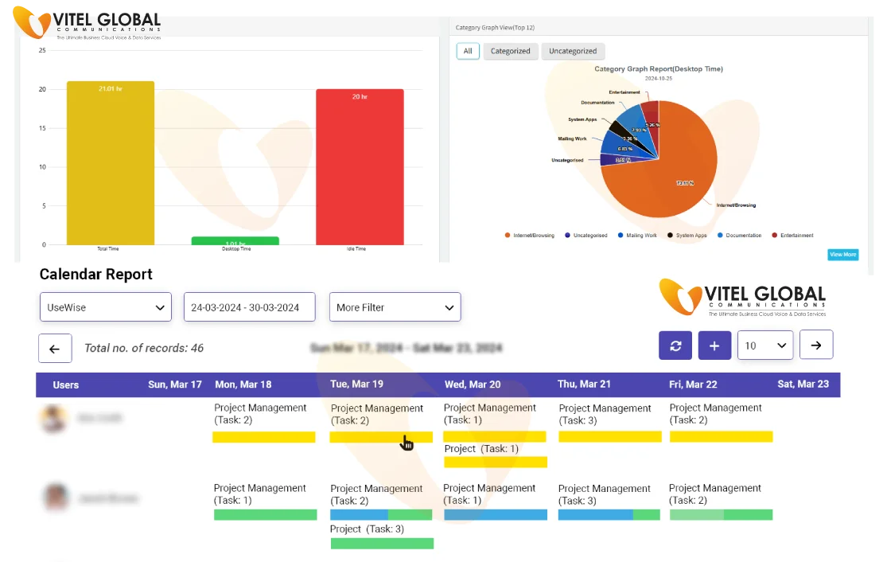Click the first user's avatar picture
This screenshot has width=887, height=562.
click(53, 418)
